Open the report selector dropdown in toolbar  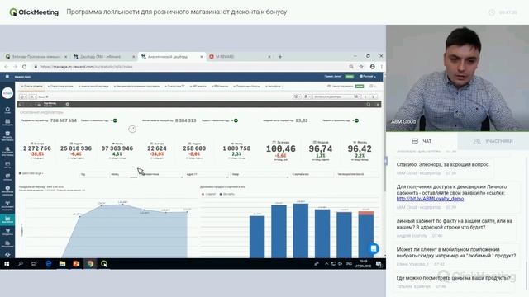(336, 97)
